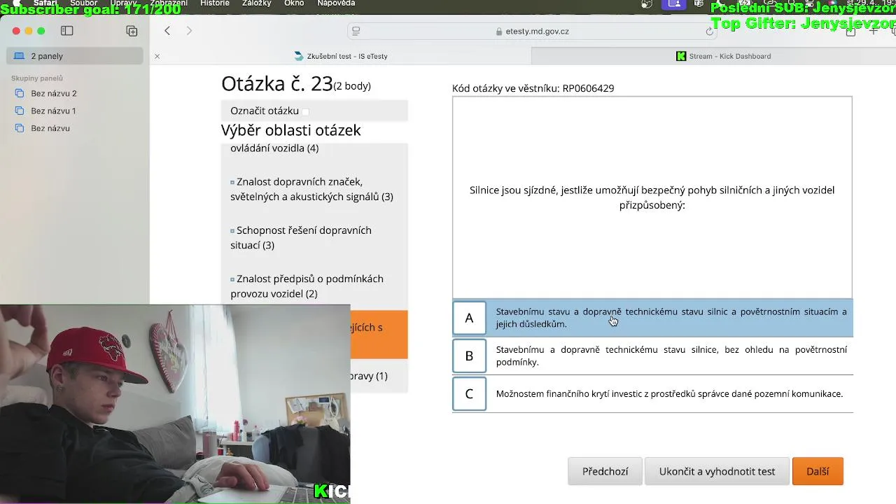Click the question text Silnice jsou sjízdné
Image resolution: width=896 pixels, height=504 pixels.
click(652, 197)
